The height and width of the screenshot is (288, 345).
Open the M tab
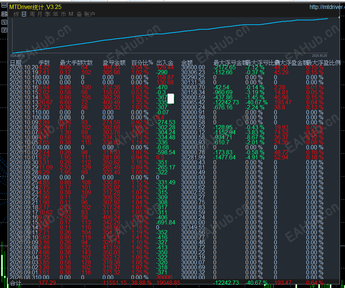[71, 14]
